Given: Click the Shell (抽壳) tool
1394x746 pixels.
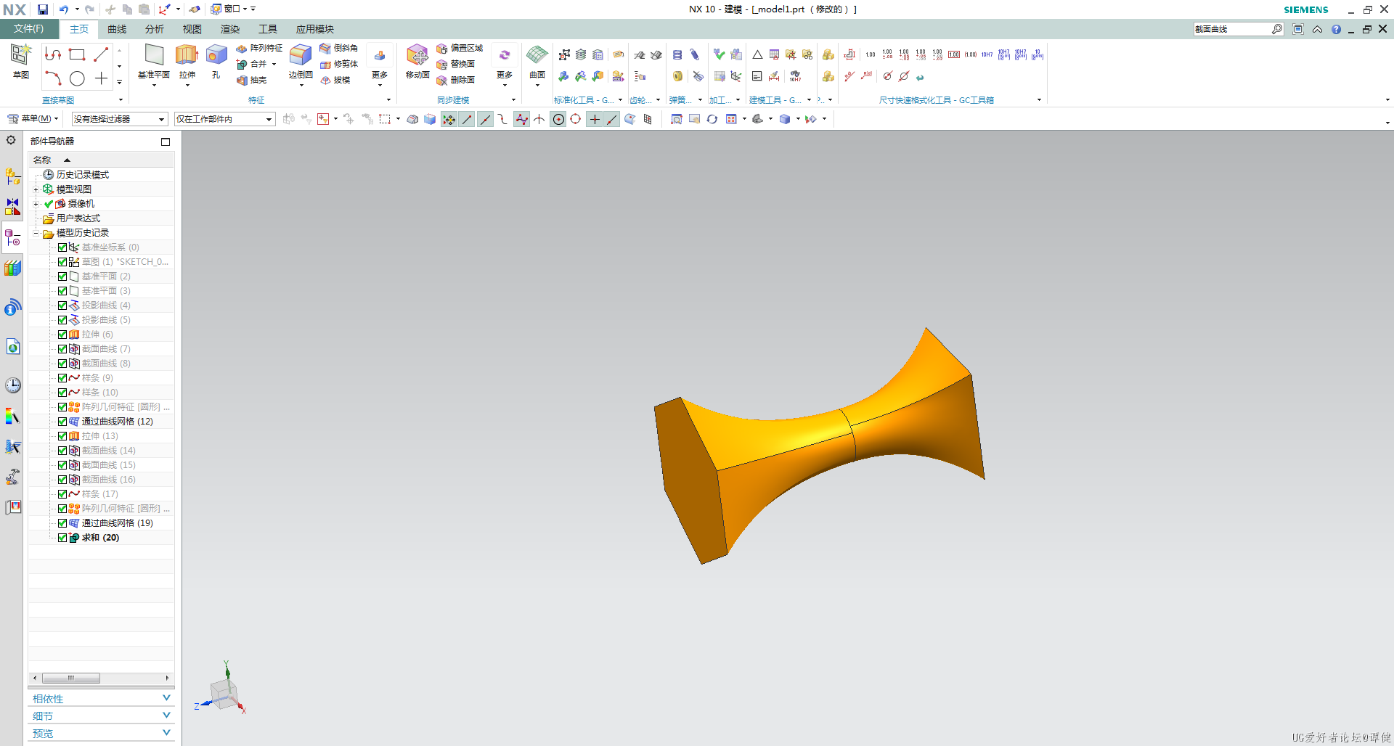Looking at the screenshot, I should coord(252,80).
